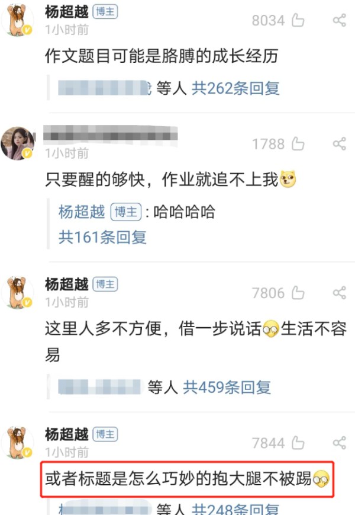Like the comment with 8034 likes
The width and height of the screenshot is (355, 515).
click(x=298, y=20)
